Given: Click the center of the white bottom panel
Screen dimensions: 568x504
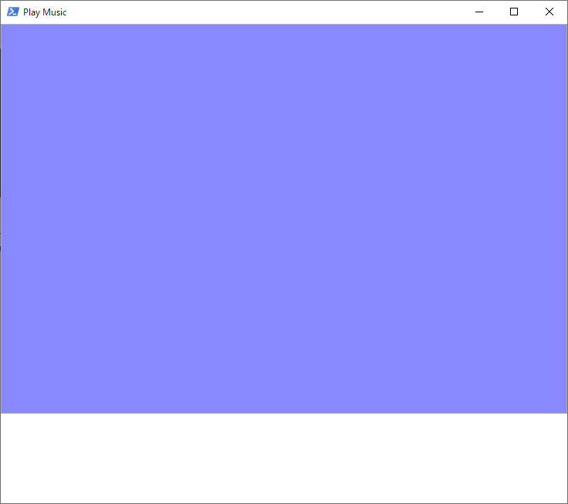Looking at the screenshot, I should (x=284, y=458).
